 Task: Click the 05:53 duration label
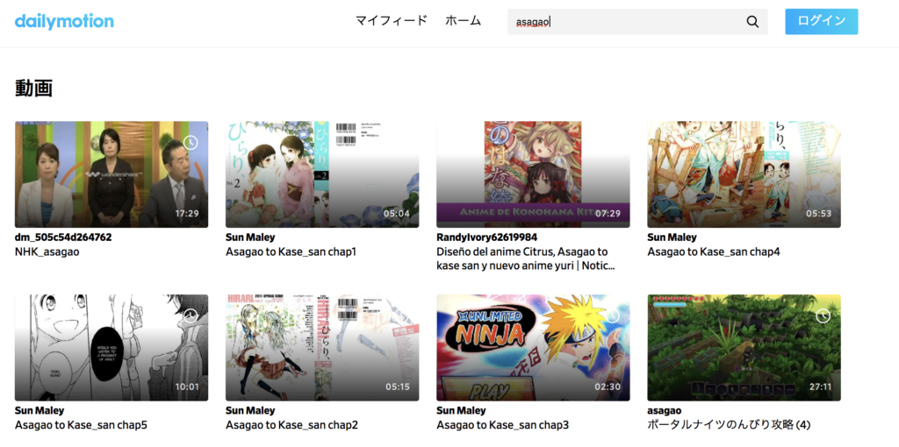point(819,214)
